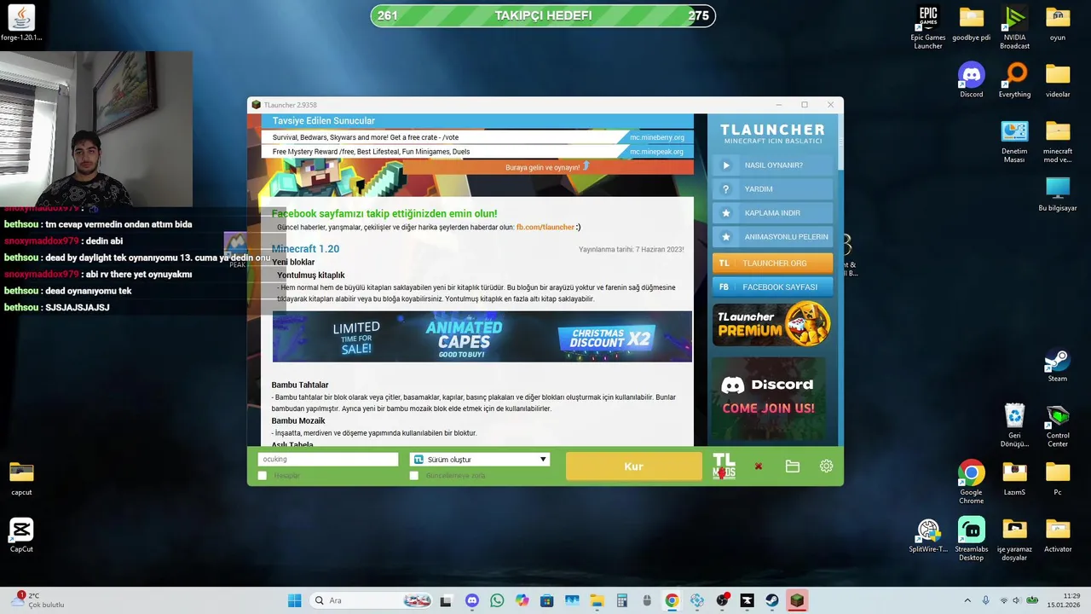Open the game folder icon in TLauncher

[793, 466]
